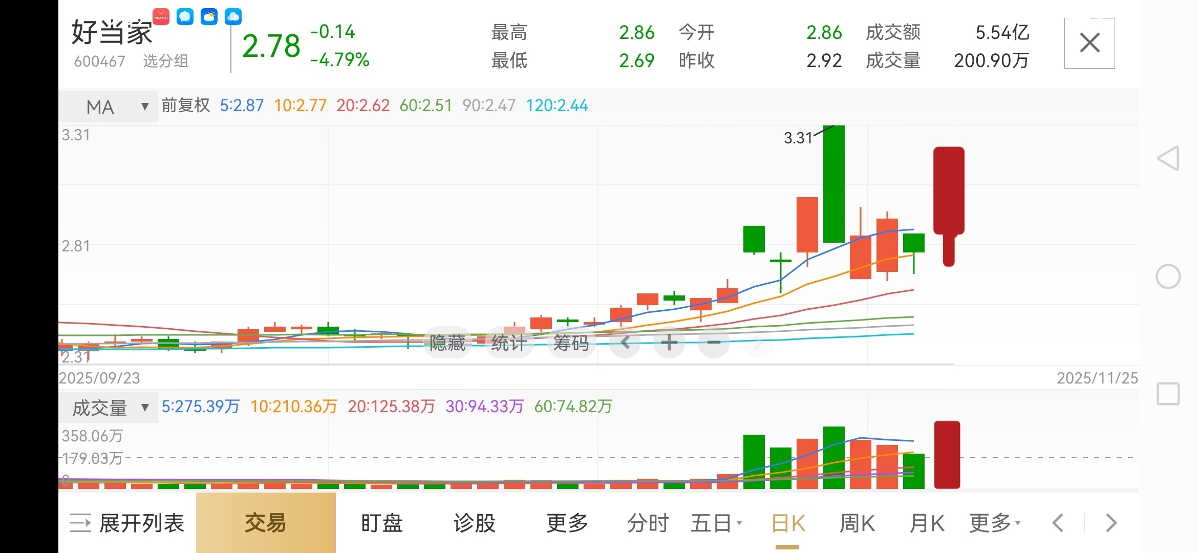Image resolution: width=1198 pixels, height=553 pixels.
Task: Toggle 隐藏 to hide indicator lines
Action: click(447, 342)
